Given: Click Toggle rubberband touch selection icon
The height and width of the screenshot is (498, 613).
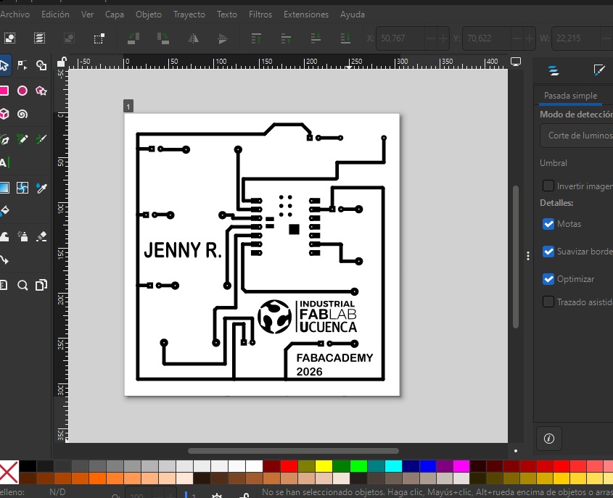Looking at the screenshot, I should tap(99, 38).
